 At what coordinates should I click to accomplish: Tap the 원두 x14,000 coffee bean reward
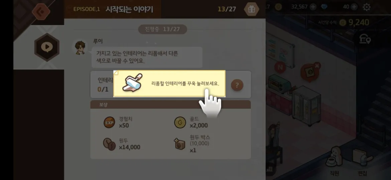109,144
